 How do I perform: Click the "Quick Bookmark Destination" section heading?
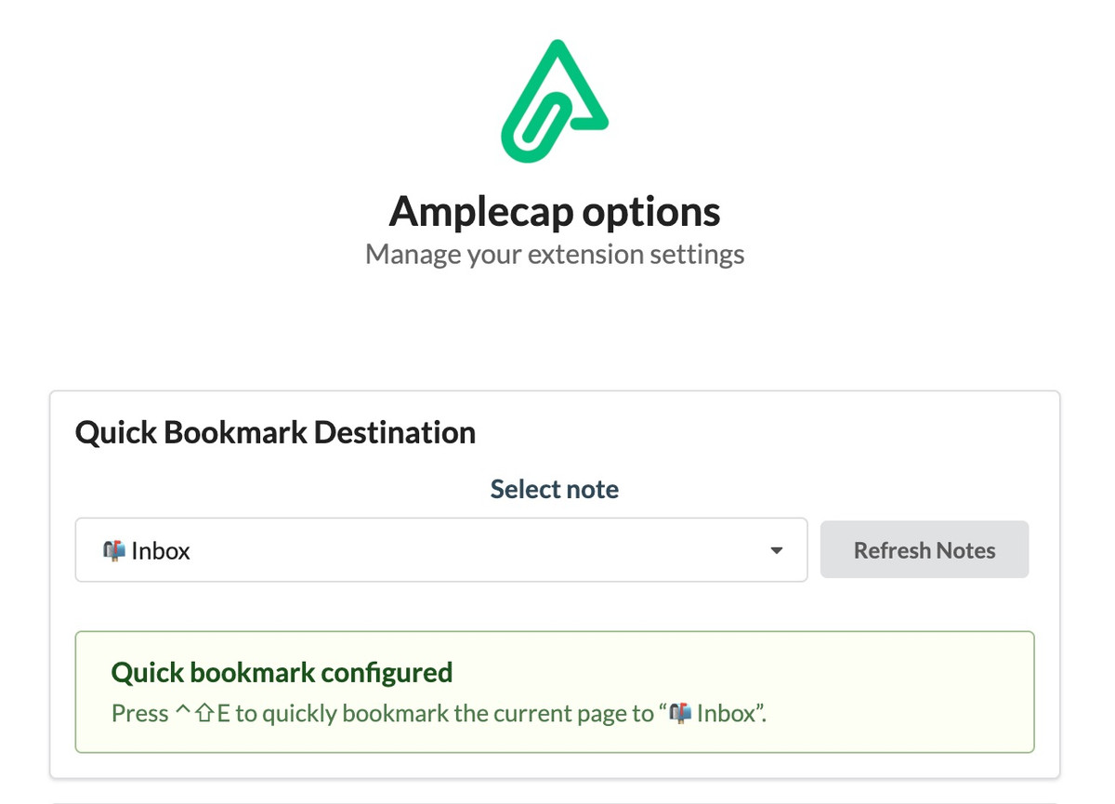[275, 432]
